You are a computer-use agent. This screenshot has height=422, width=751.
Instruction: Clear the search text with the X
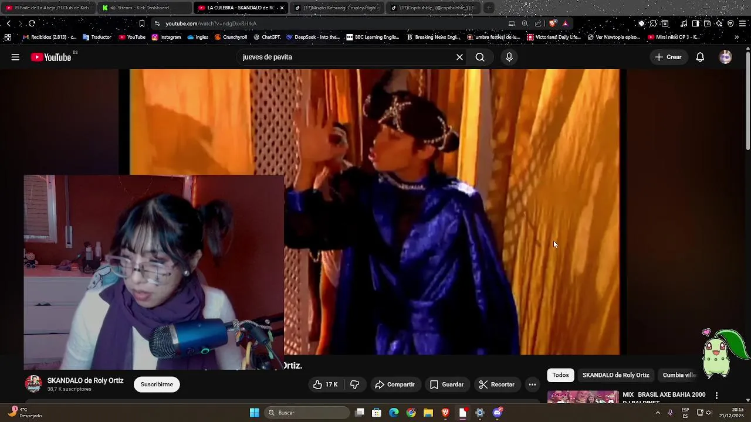(x=459, y=57)
